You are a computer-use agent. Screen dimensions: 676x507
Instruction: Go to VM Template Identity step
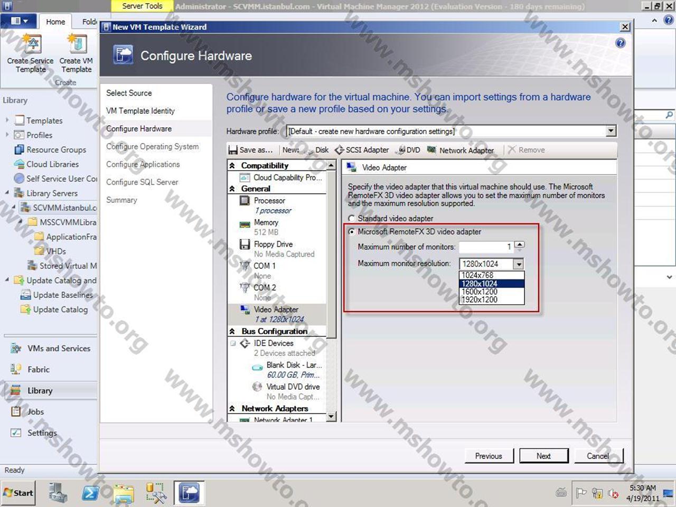pos(140,111)
